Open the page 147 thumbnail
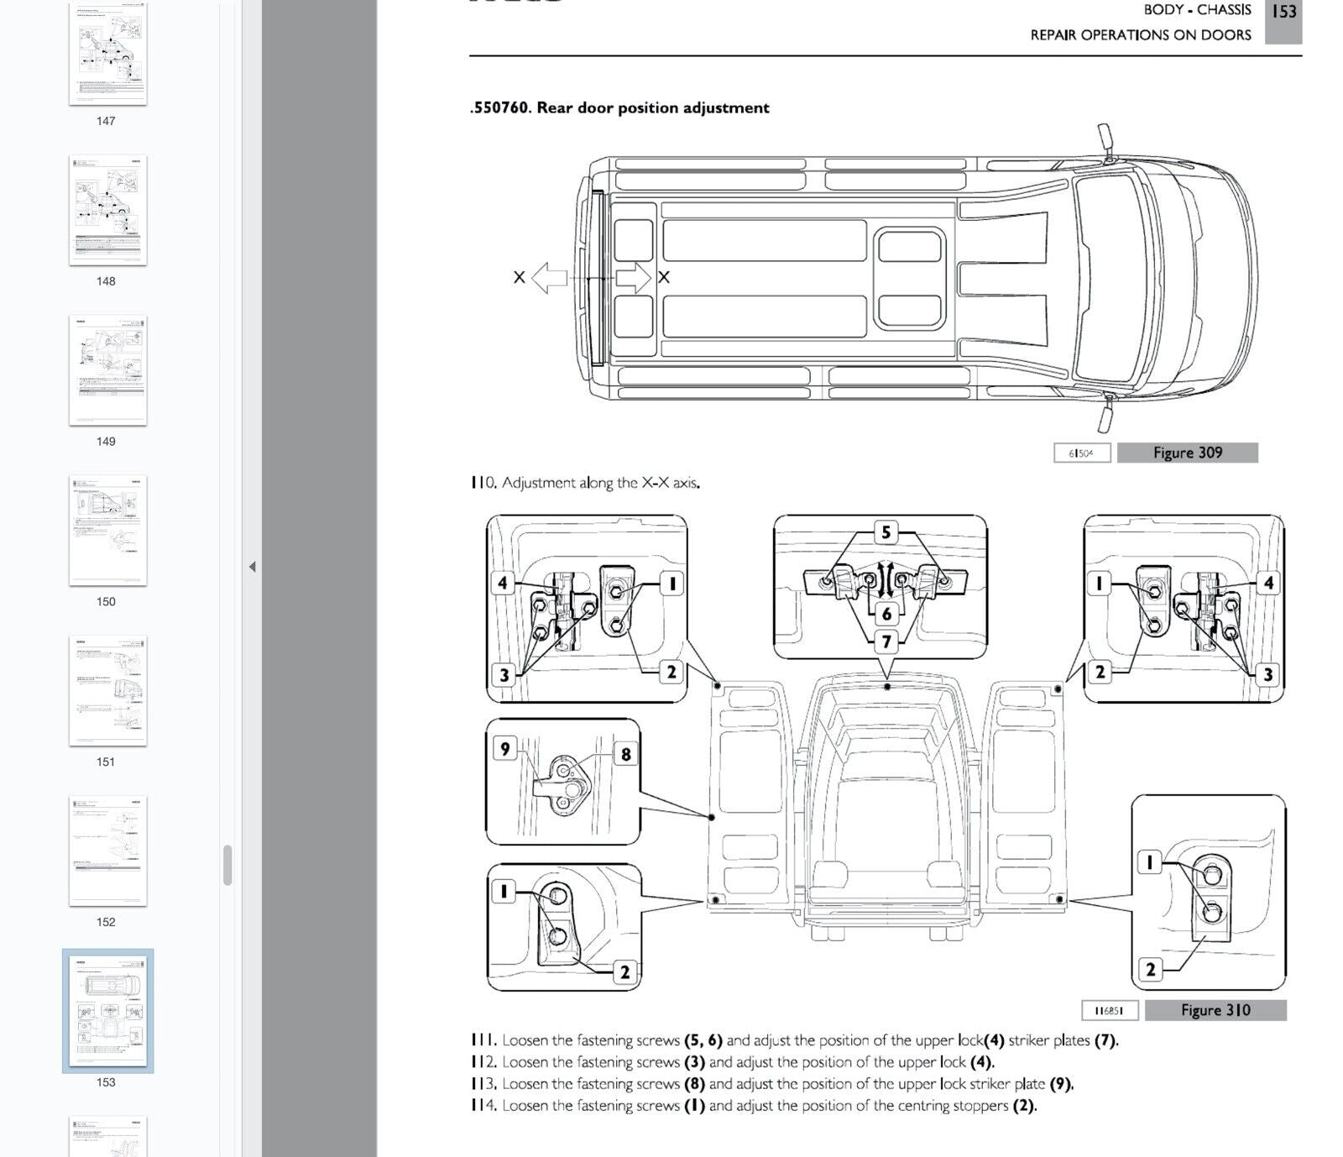The width and height of the screenshot is (1343, 1157). coord(107,52)
